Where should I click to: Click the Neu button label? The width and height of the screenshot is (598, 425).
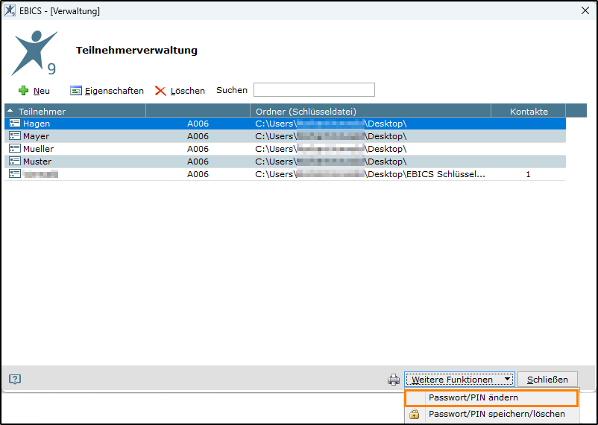42,91
